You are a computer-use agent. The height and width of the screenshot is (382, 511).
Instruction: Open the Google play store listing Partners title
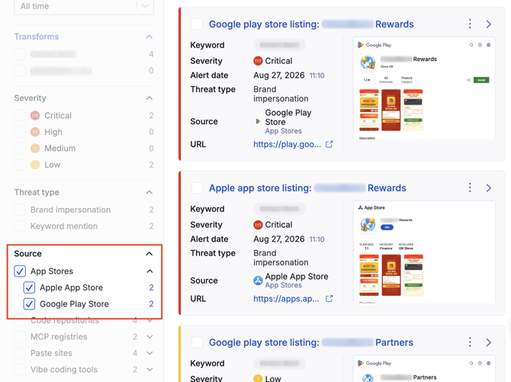pos(311,342)
